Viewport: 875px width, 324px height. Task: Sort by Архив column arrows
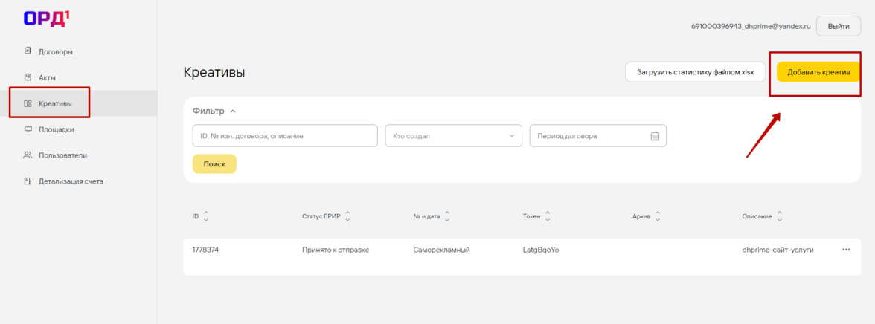point(658,216)
